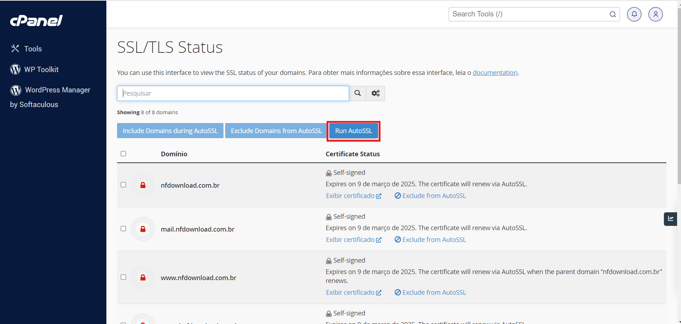Screen dimensions: 681x324
Task: Open WordPress Manager by Softaculous
Action: pos(50,97)
